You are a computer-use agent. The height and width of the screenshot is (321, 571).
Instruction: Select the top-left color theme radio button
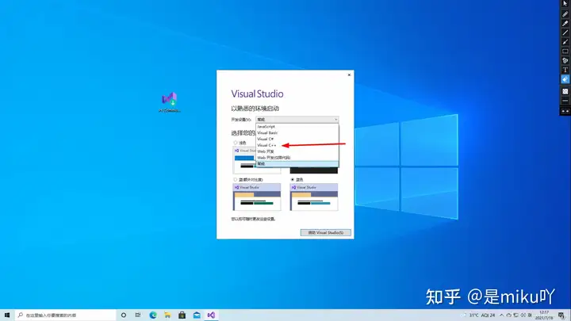coord(236,143)
